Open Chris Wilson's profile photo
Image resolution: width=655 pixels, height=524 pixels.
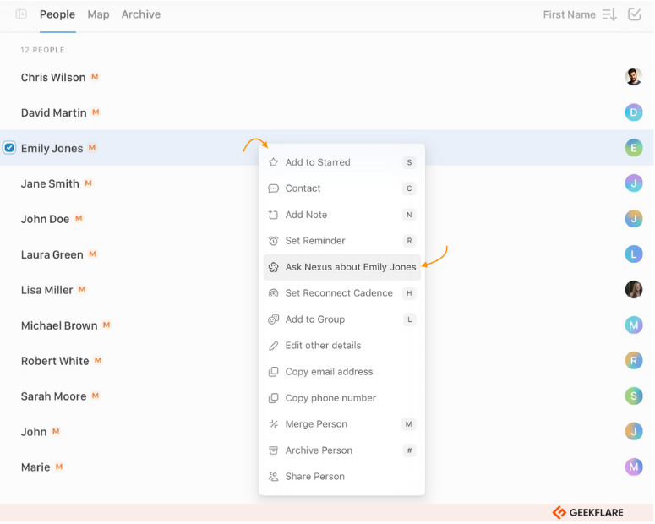(633, 77)
